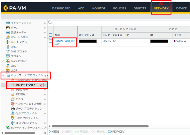Switch to the POLICIES tab
The height and width of the screenshot is (135, 190).
point(120,8)
